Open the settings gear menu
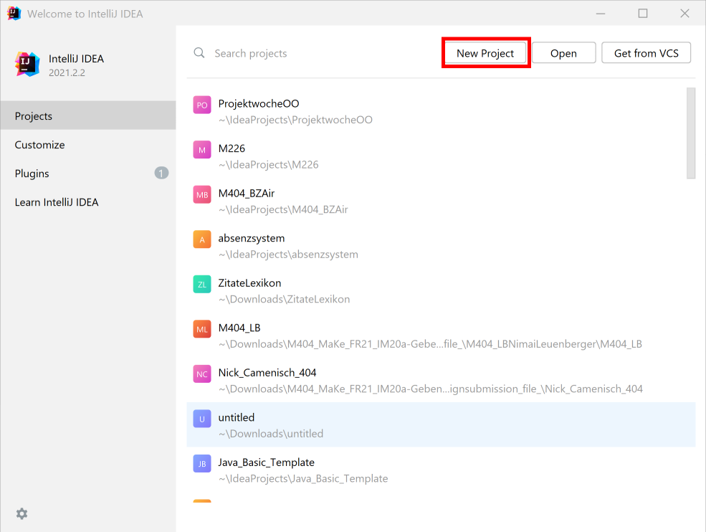The height and width of the screenshot is (532, 706). [x=22, y=513]
